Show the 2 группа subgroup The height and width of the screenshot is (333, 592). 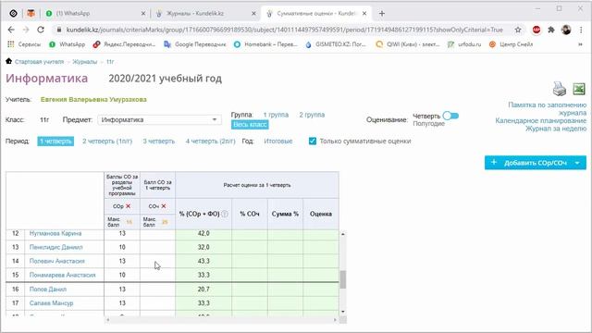click(312, 115)
